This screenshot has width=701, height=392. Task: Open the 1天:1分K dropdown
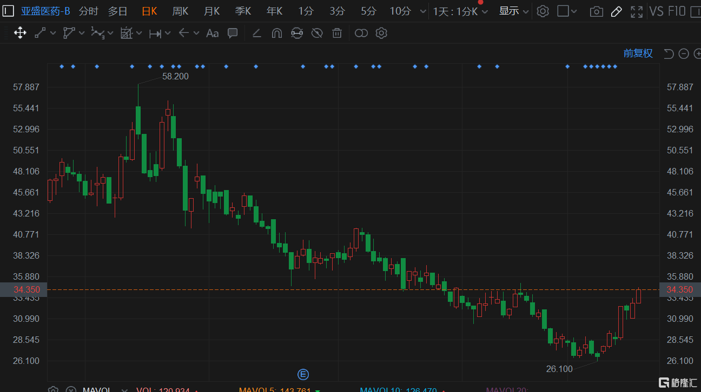pyautogui.click(x=460, y=11)
